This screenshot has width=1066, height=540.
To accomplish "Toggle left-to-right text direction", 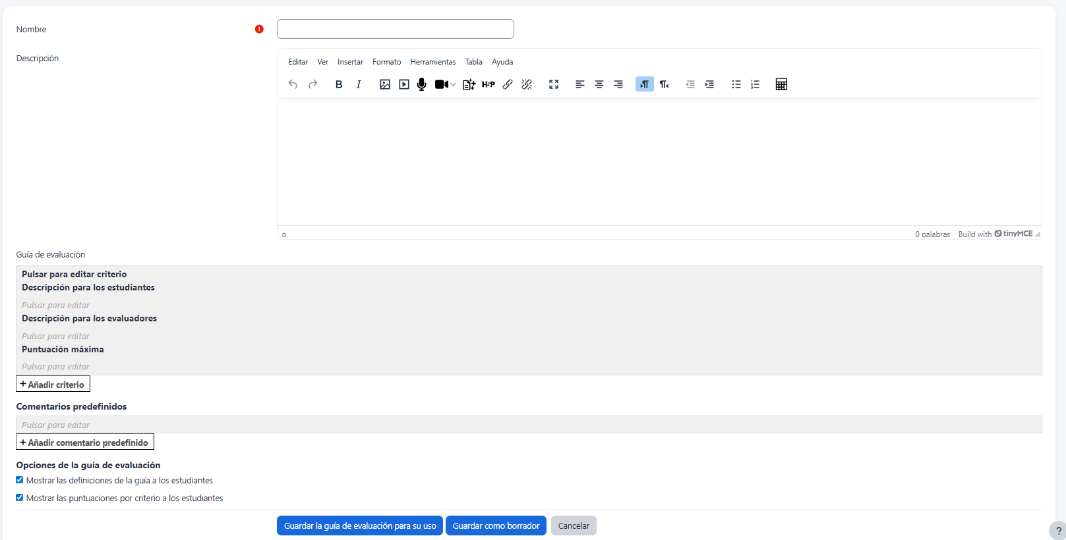I will click(644, 84).
